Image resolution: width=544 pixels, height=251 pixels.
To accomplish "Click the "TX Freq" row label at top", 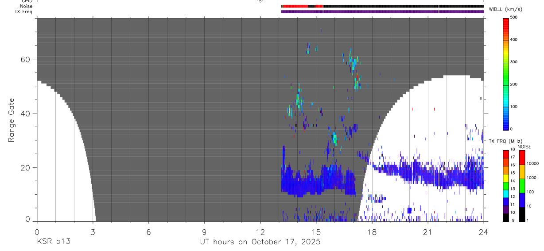I will [24, 12].
